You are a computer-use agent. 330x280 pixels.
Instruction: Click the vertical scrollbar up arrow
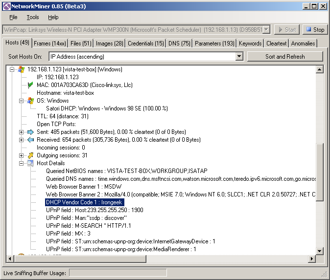pyautogui.click(x=320, y=69)
